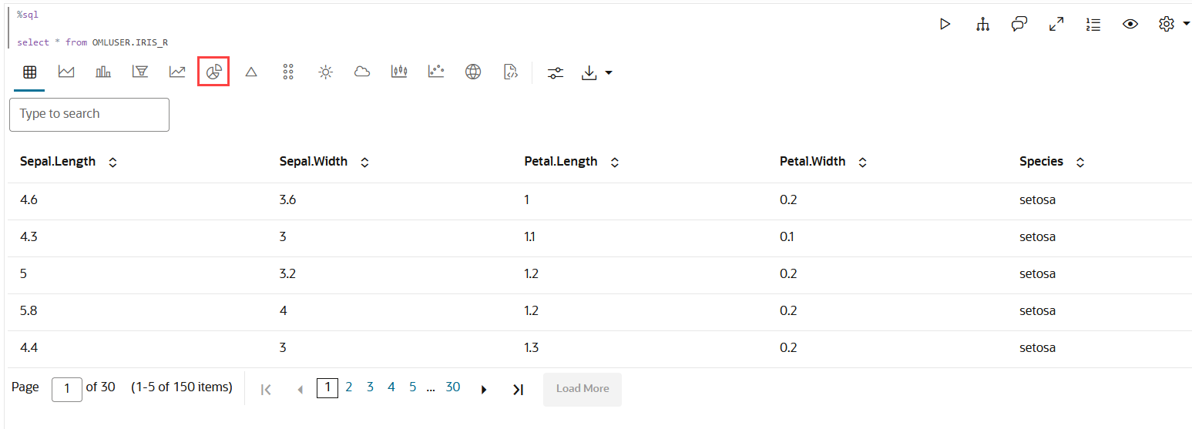The height and width of the screenshot is (429, 1192).
Task: Choose the funnel chart icon
Action: pyautogui.click(x=140, y=72)
